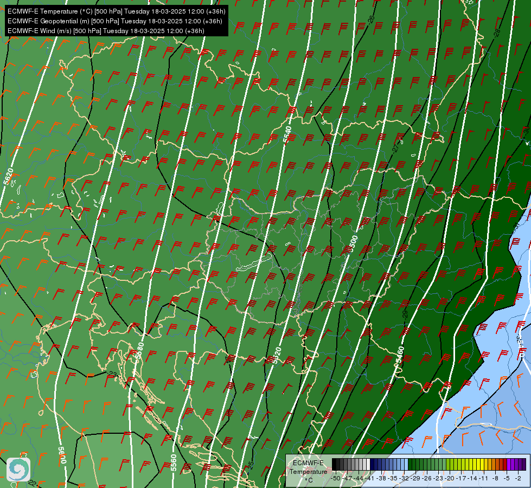Click the 5580 geopotential contour label
Screen dimensions: 531x488
(140, 351)
